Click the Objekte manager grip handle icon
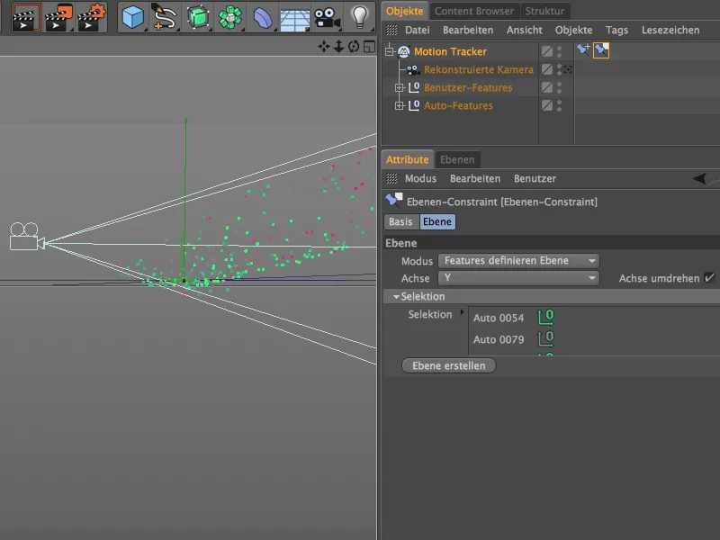This screenshot has height=540, width=720. pyautogui.click(x=391, y=31)
